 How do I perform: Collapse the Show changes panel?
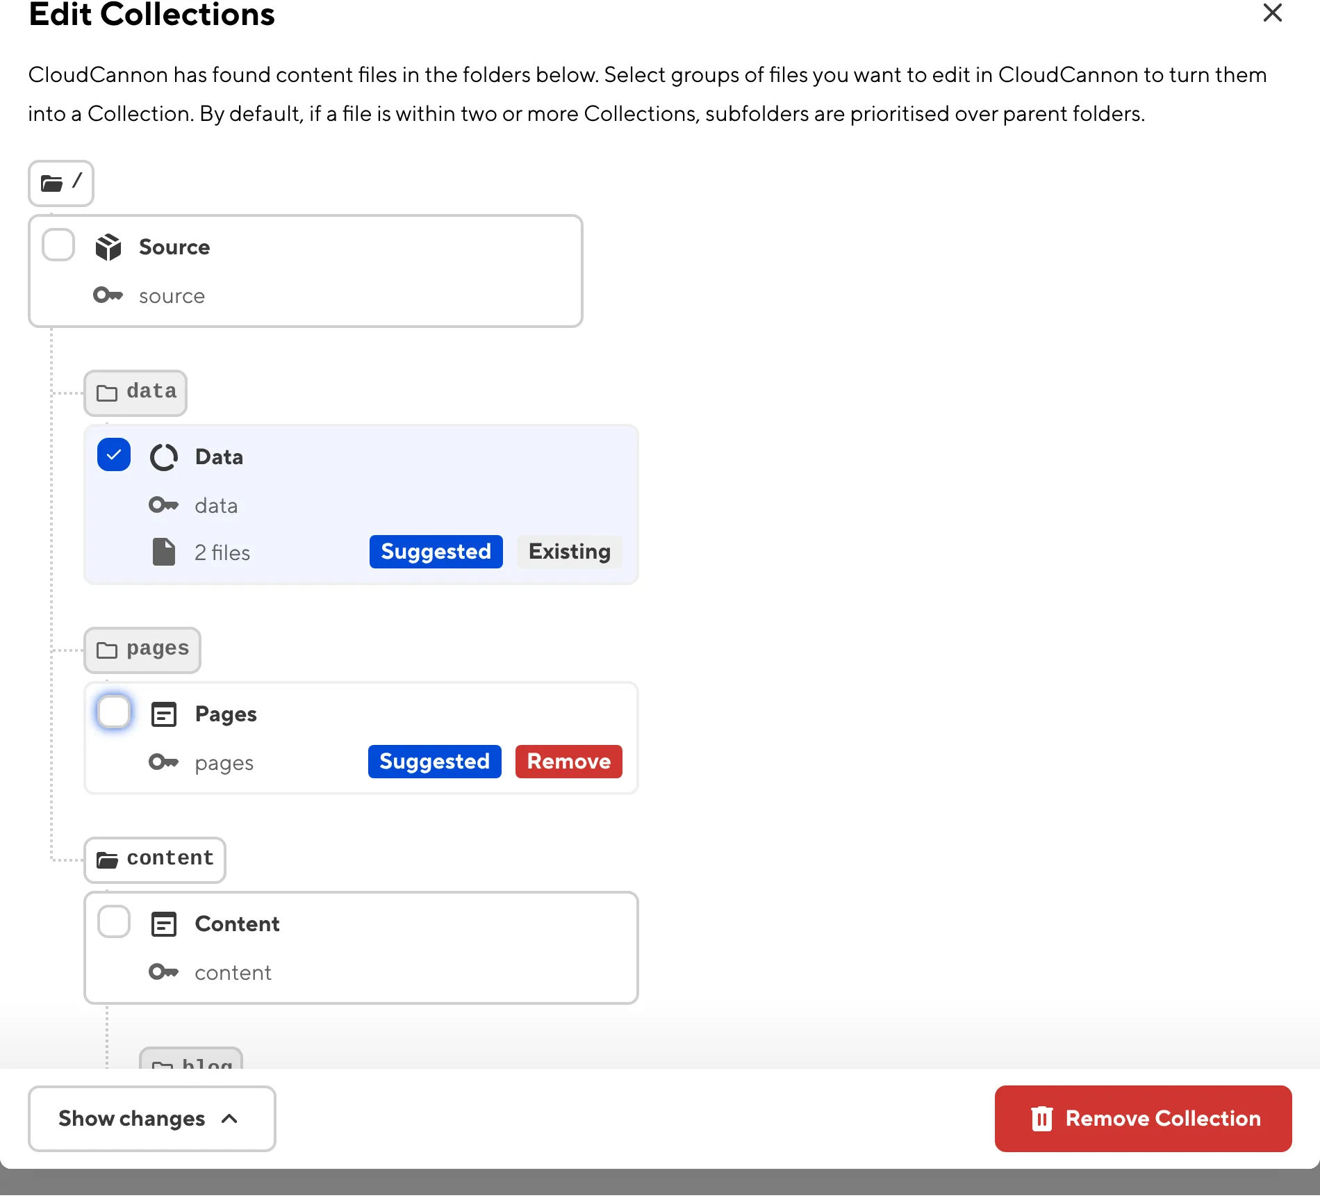click(151, 1119)
